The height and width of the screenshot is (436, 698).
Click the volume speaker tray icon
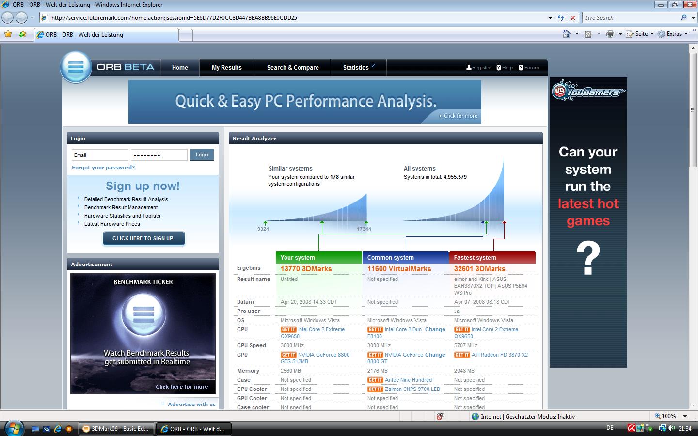(671, 428)
